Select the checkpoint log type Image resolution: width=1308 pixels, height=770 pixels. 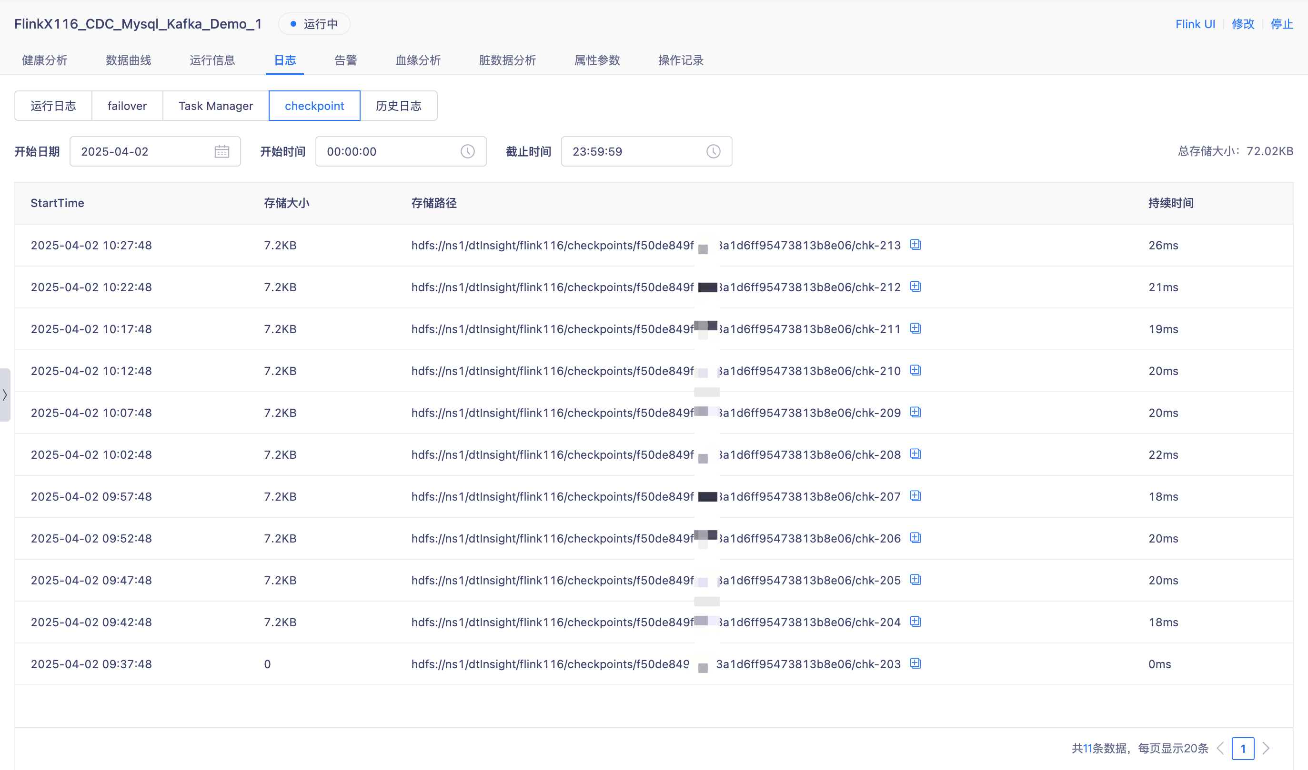tap(315, 106)
